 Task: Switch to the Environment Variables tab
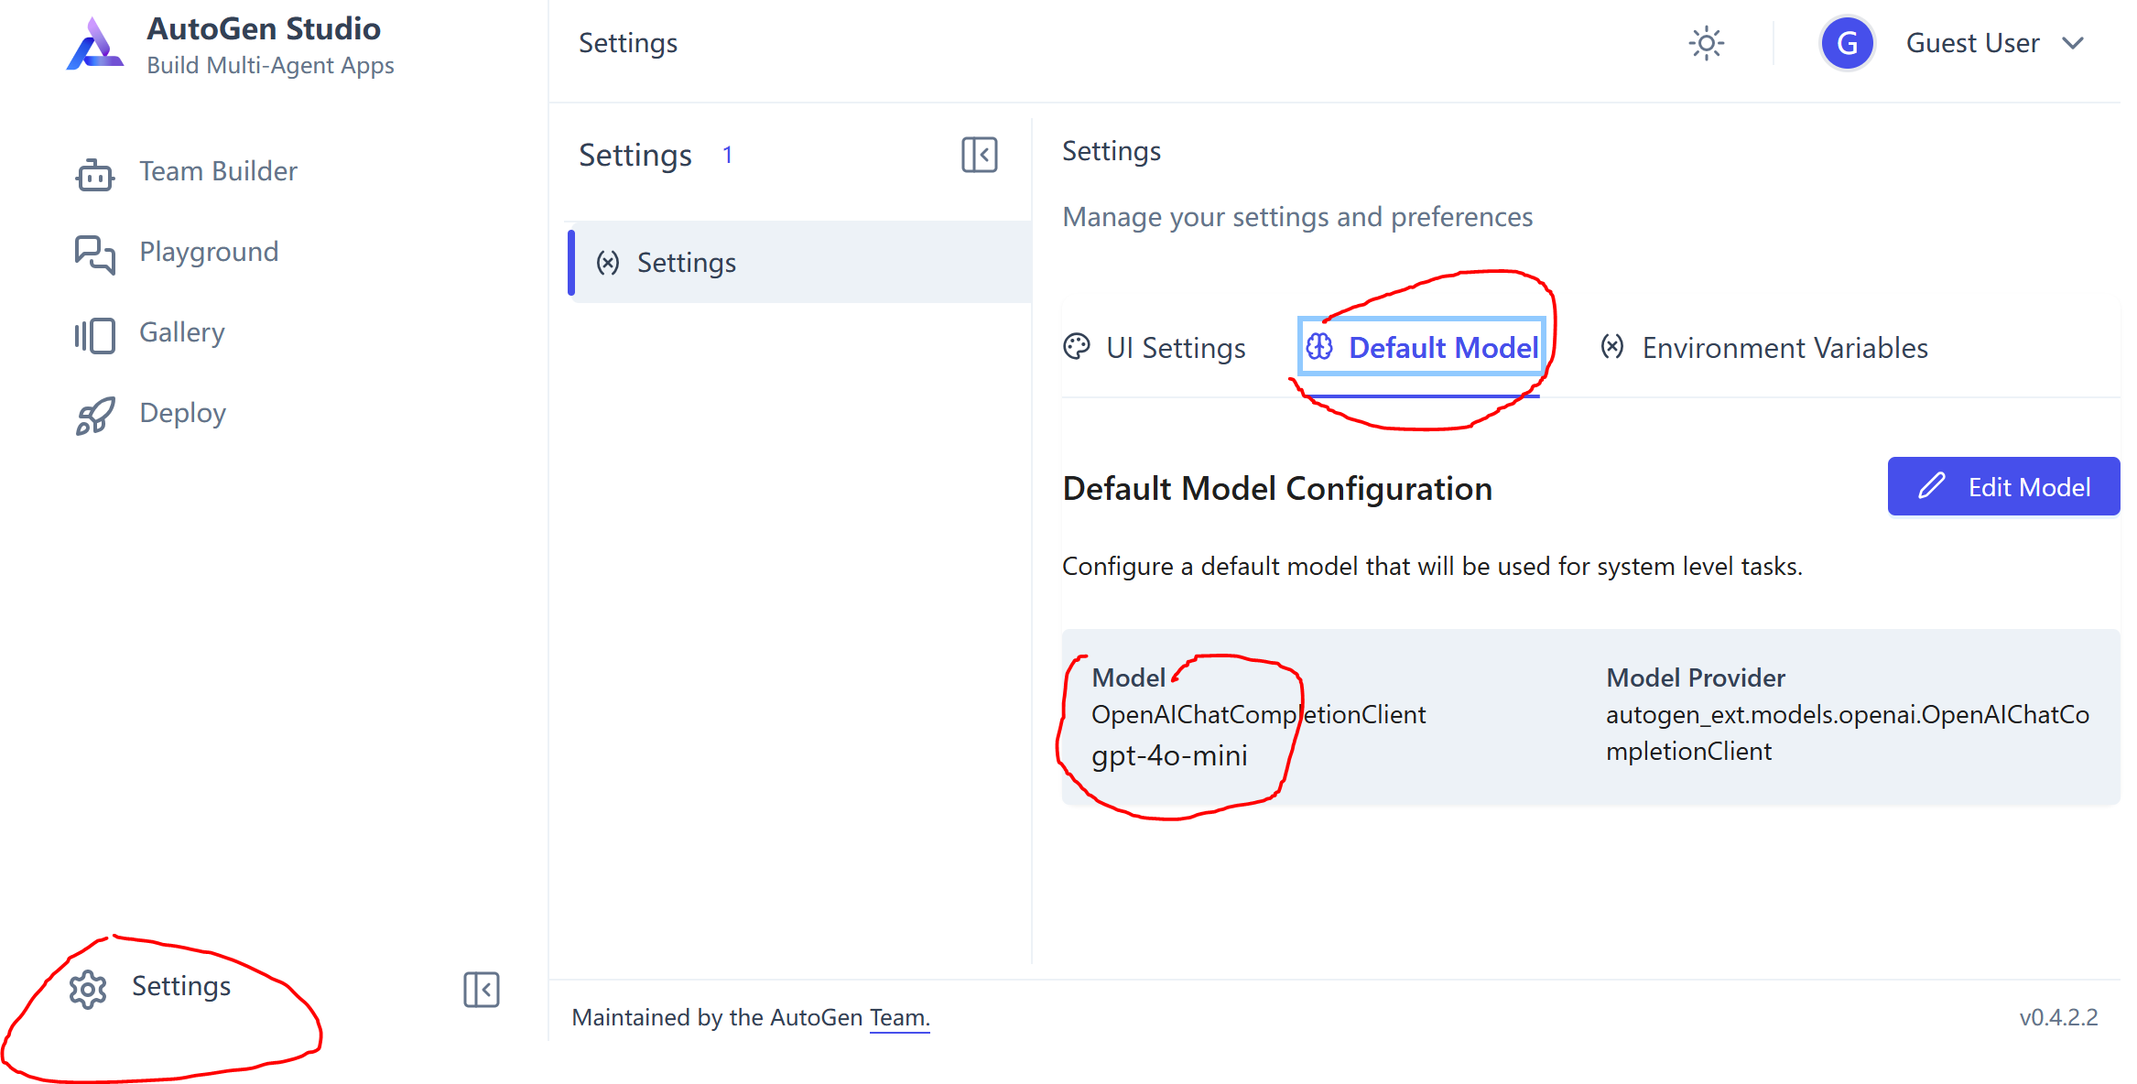point(1764,348)
